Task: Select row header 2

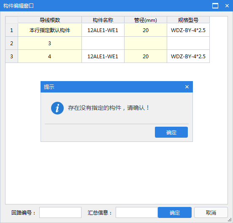Action: [x=11, y=43]
